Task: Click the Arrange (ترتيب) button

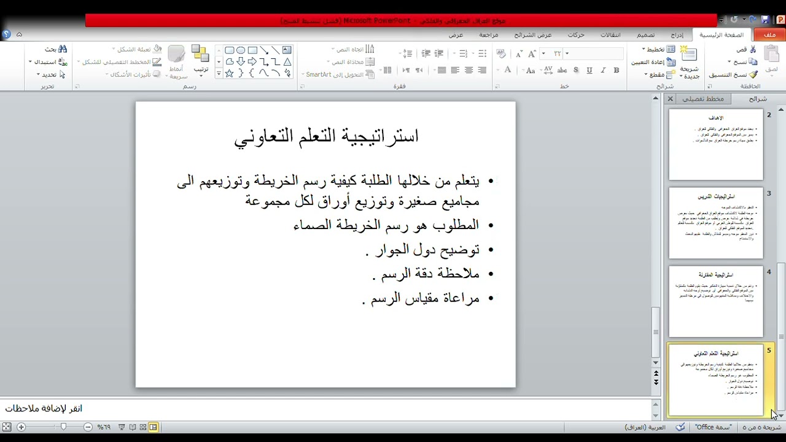Action: pos(201,60)
